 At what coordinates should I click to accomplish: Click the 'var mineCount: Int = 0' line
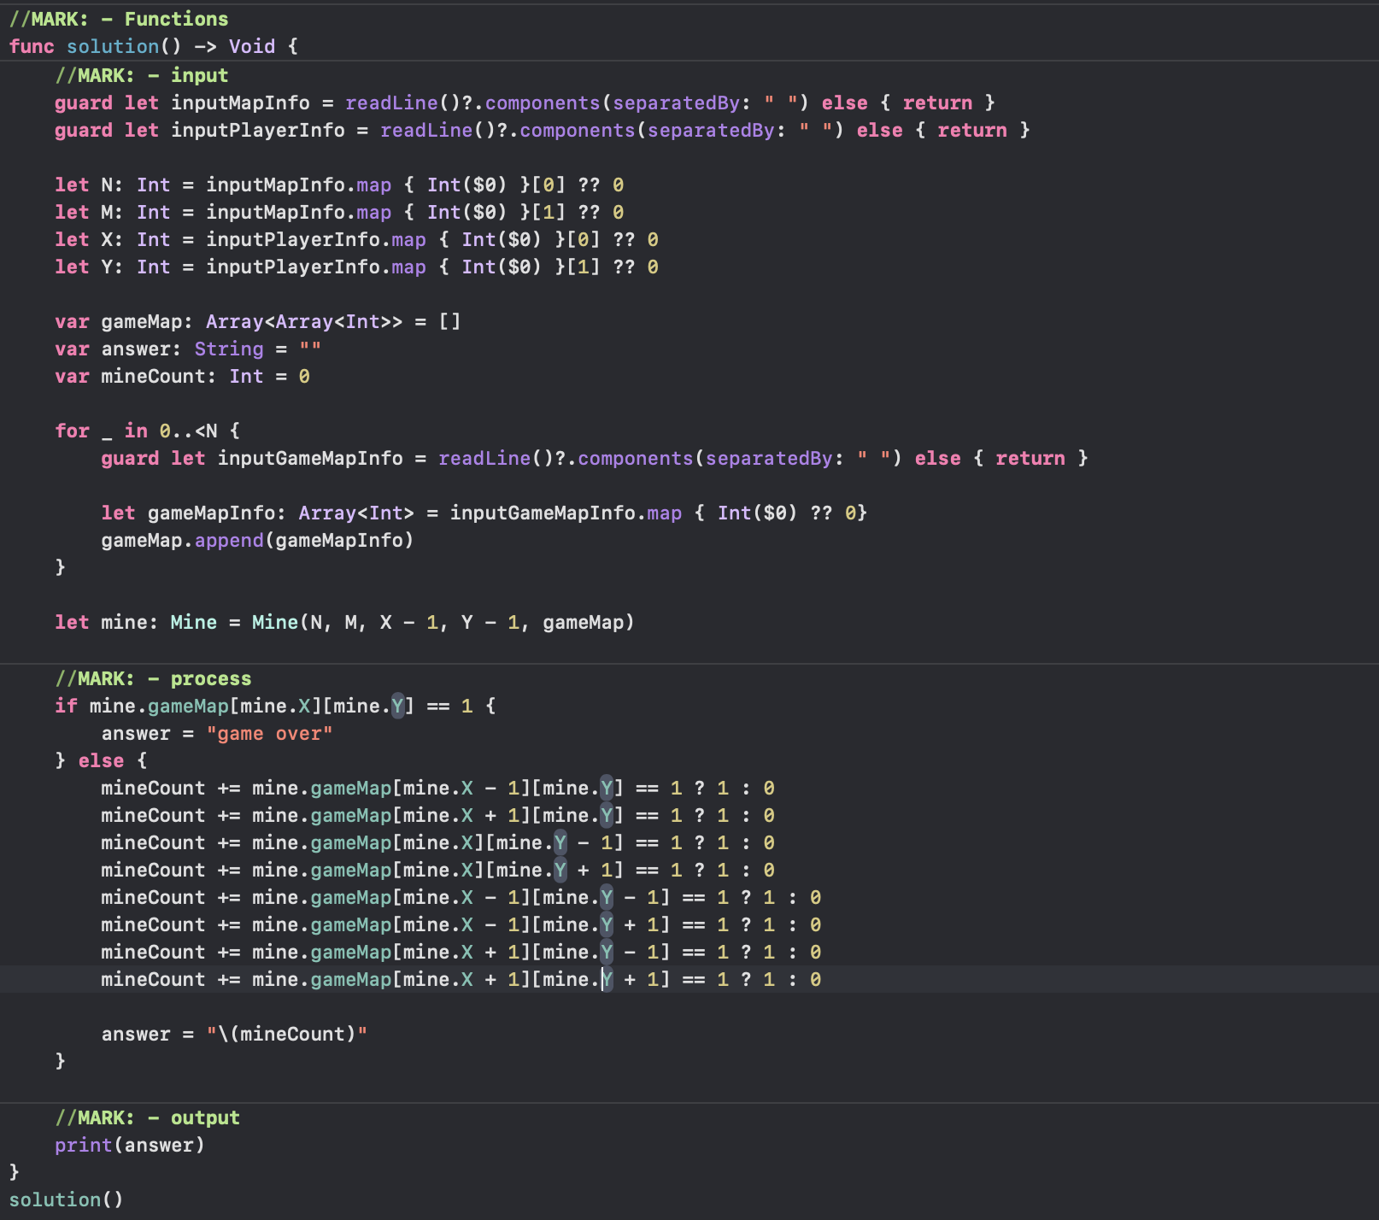pos(182,376)
